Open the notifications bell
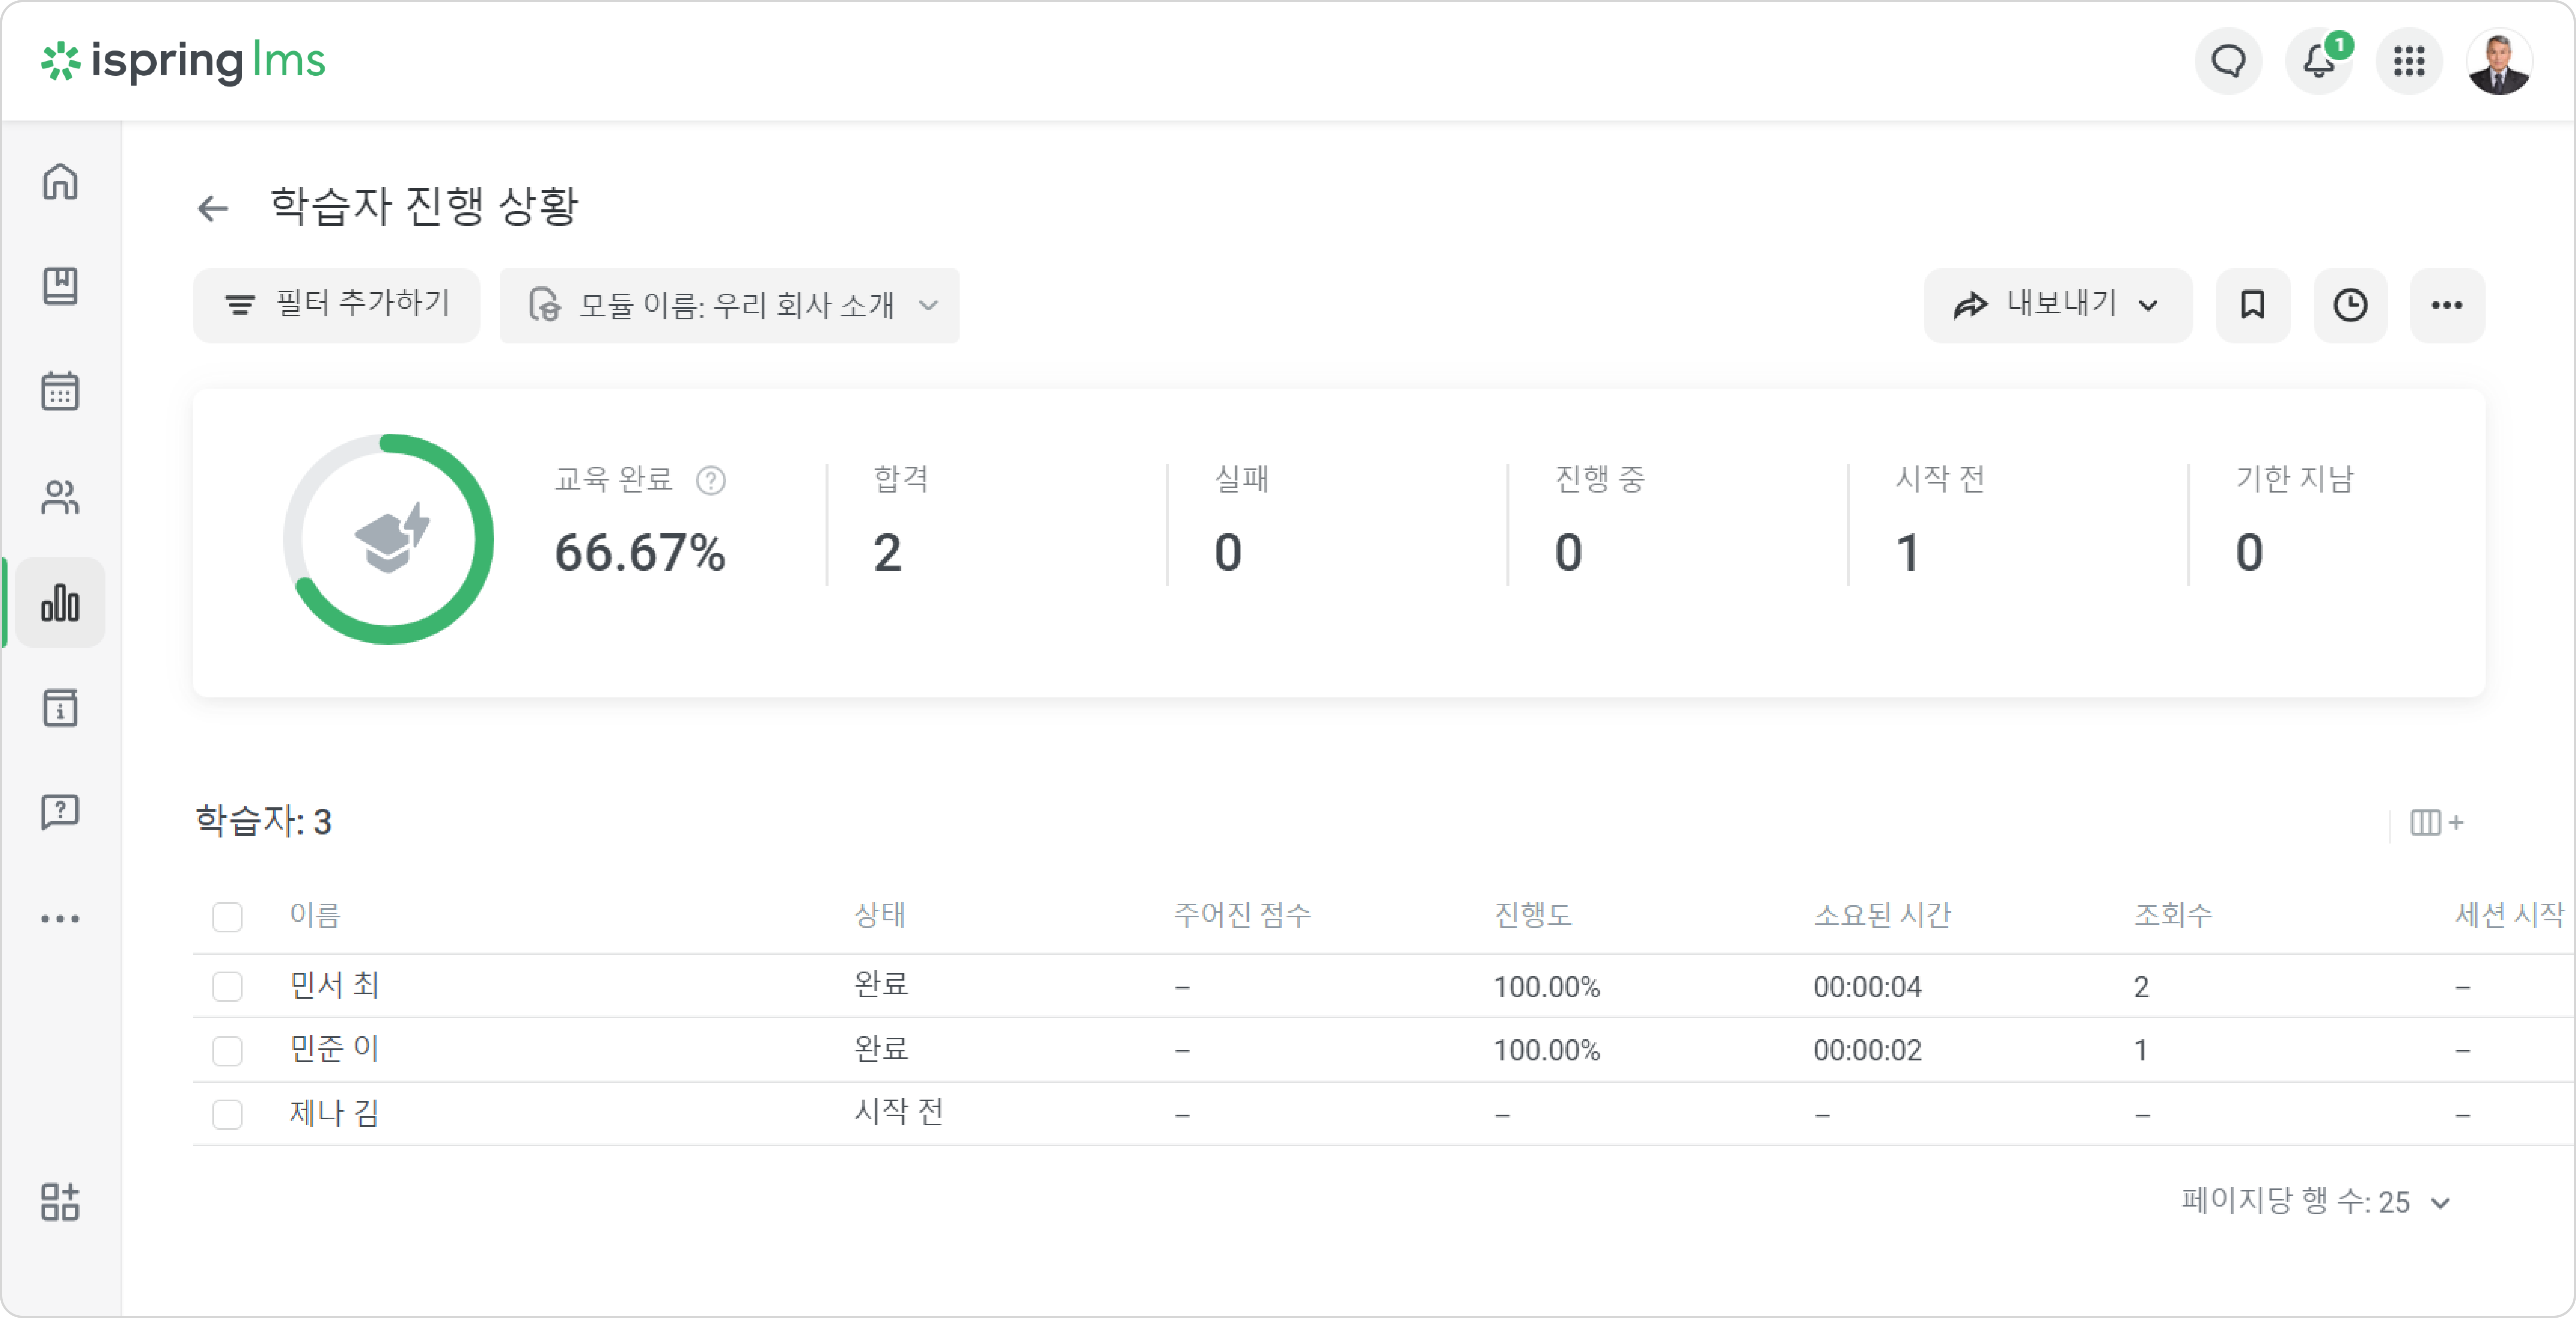This screenshot has height=1318, width=2576. [x=2319, y=61]
